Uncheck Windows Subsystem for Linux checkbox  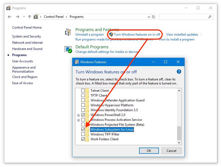83,129
